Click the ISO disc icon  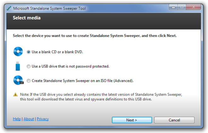pyautogui.click(x=19, y=80)
